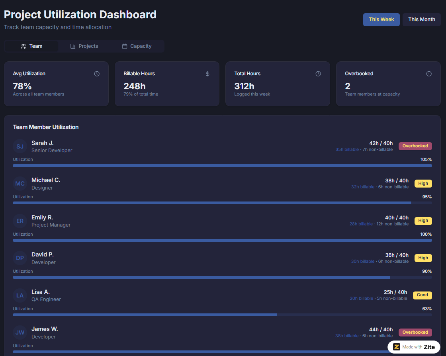Click Emily R.'s 100% utilization bar
This screenshot has height=356, width=446.
222,240
